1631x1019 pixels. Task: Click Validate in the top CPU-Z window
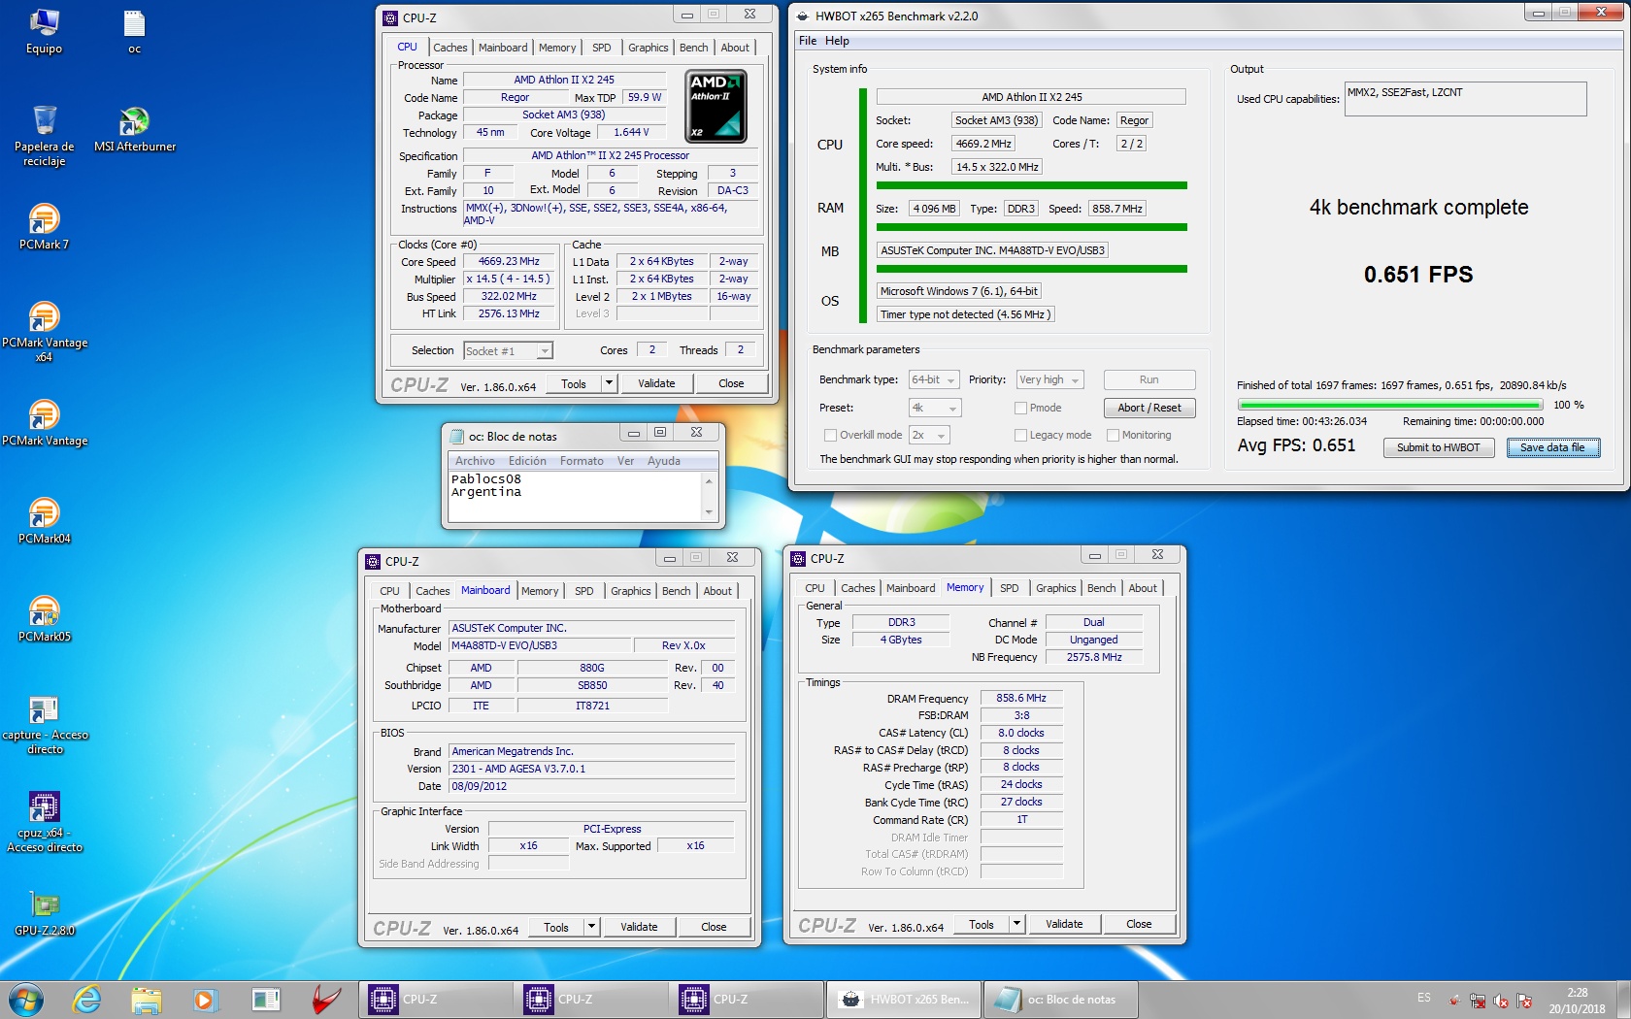tap(656, 383)
